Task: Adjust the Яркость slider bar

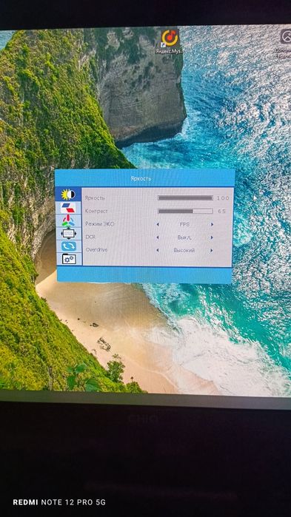Action: click(x=185, y=197)
